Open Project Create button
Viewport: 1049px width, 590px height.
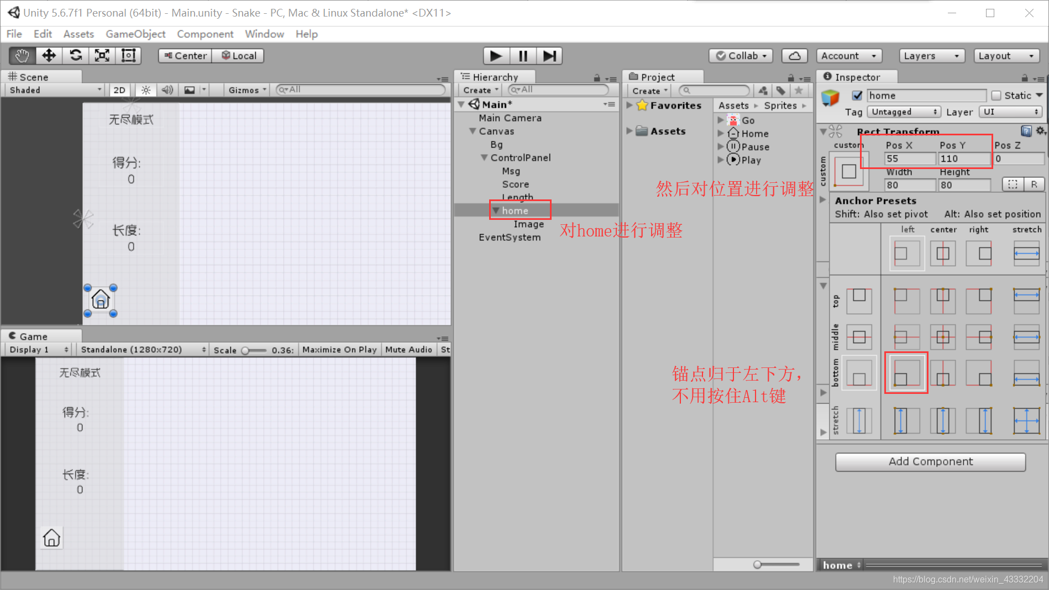650,91
